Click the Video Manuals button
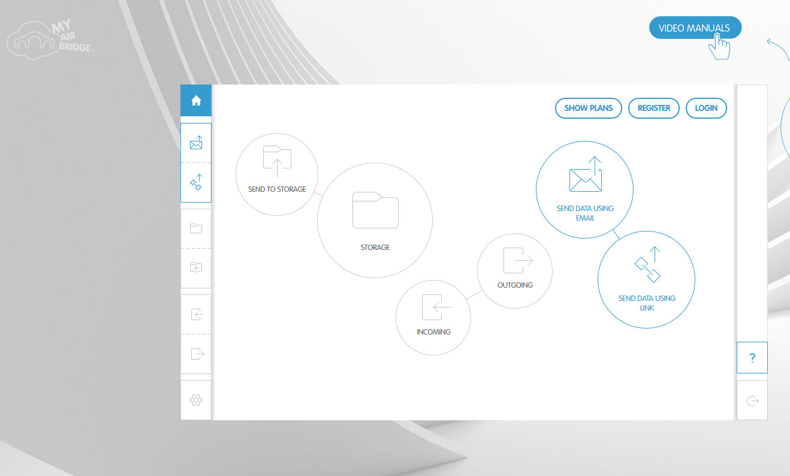 [695, 28]
